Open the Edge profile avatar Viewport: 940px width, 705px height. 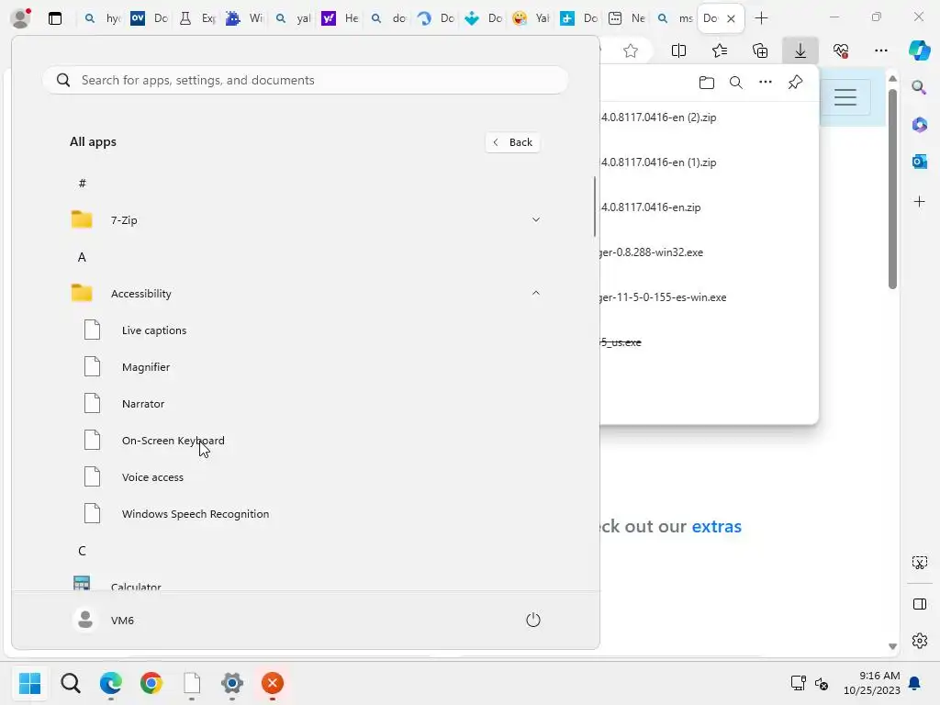[20, 18]
